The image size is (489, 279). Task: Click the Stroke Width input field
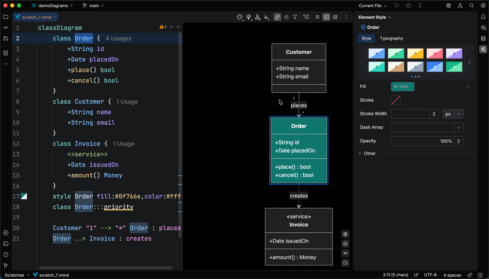[x=411, y=114]
